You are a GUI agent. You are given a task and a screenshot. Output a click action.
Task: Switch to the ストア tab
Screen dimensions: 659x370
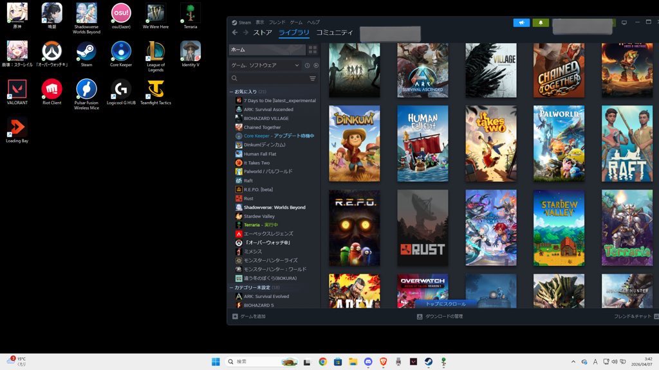pyautogui.click(x=263, y=32)
